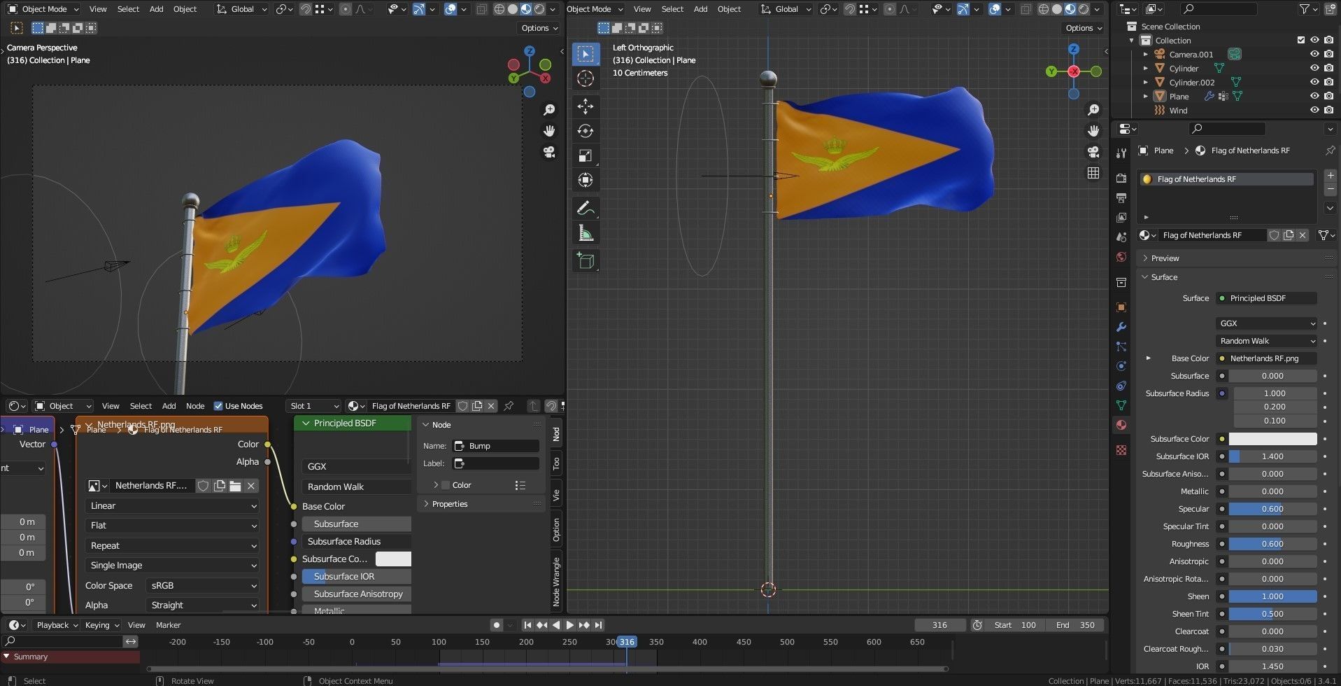Adjust Sheen Tint slider value 0.500

click(1272, 614)
